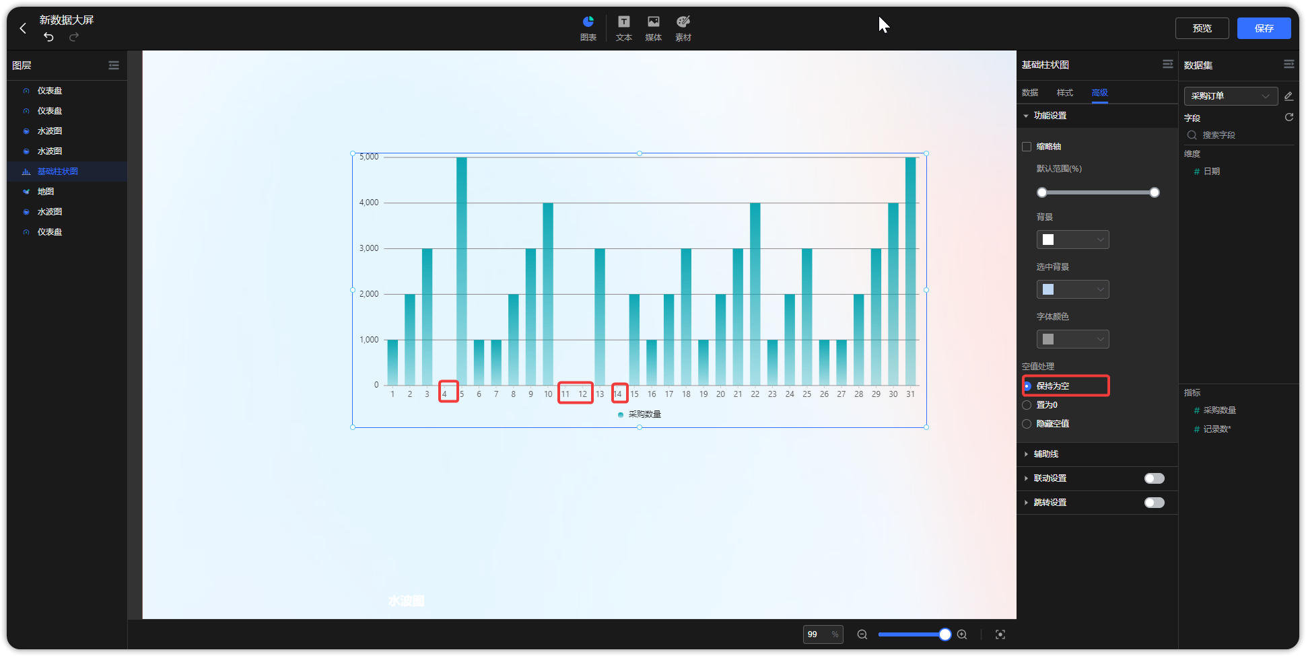Toggle the 跳转设置 switch
The height and width of the screenshot is (656, 1306).
coord(1154,503)
